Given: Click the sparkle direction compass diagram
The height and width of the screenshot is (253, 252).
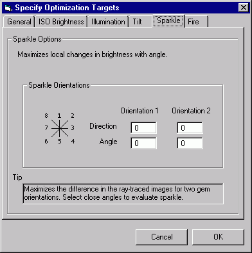Looking at the screenshot, I should pyautogui.click(x=60, y=128).
